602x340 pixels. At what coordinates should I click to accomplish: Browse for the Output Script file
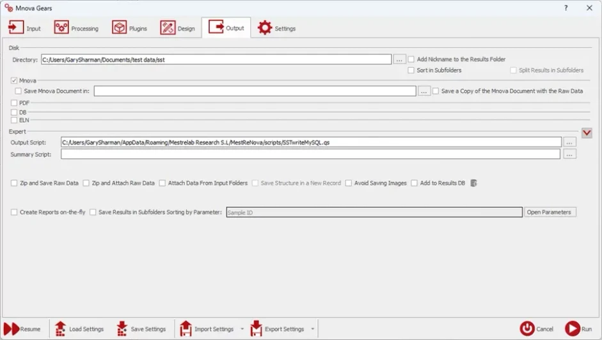(569, 143)
